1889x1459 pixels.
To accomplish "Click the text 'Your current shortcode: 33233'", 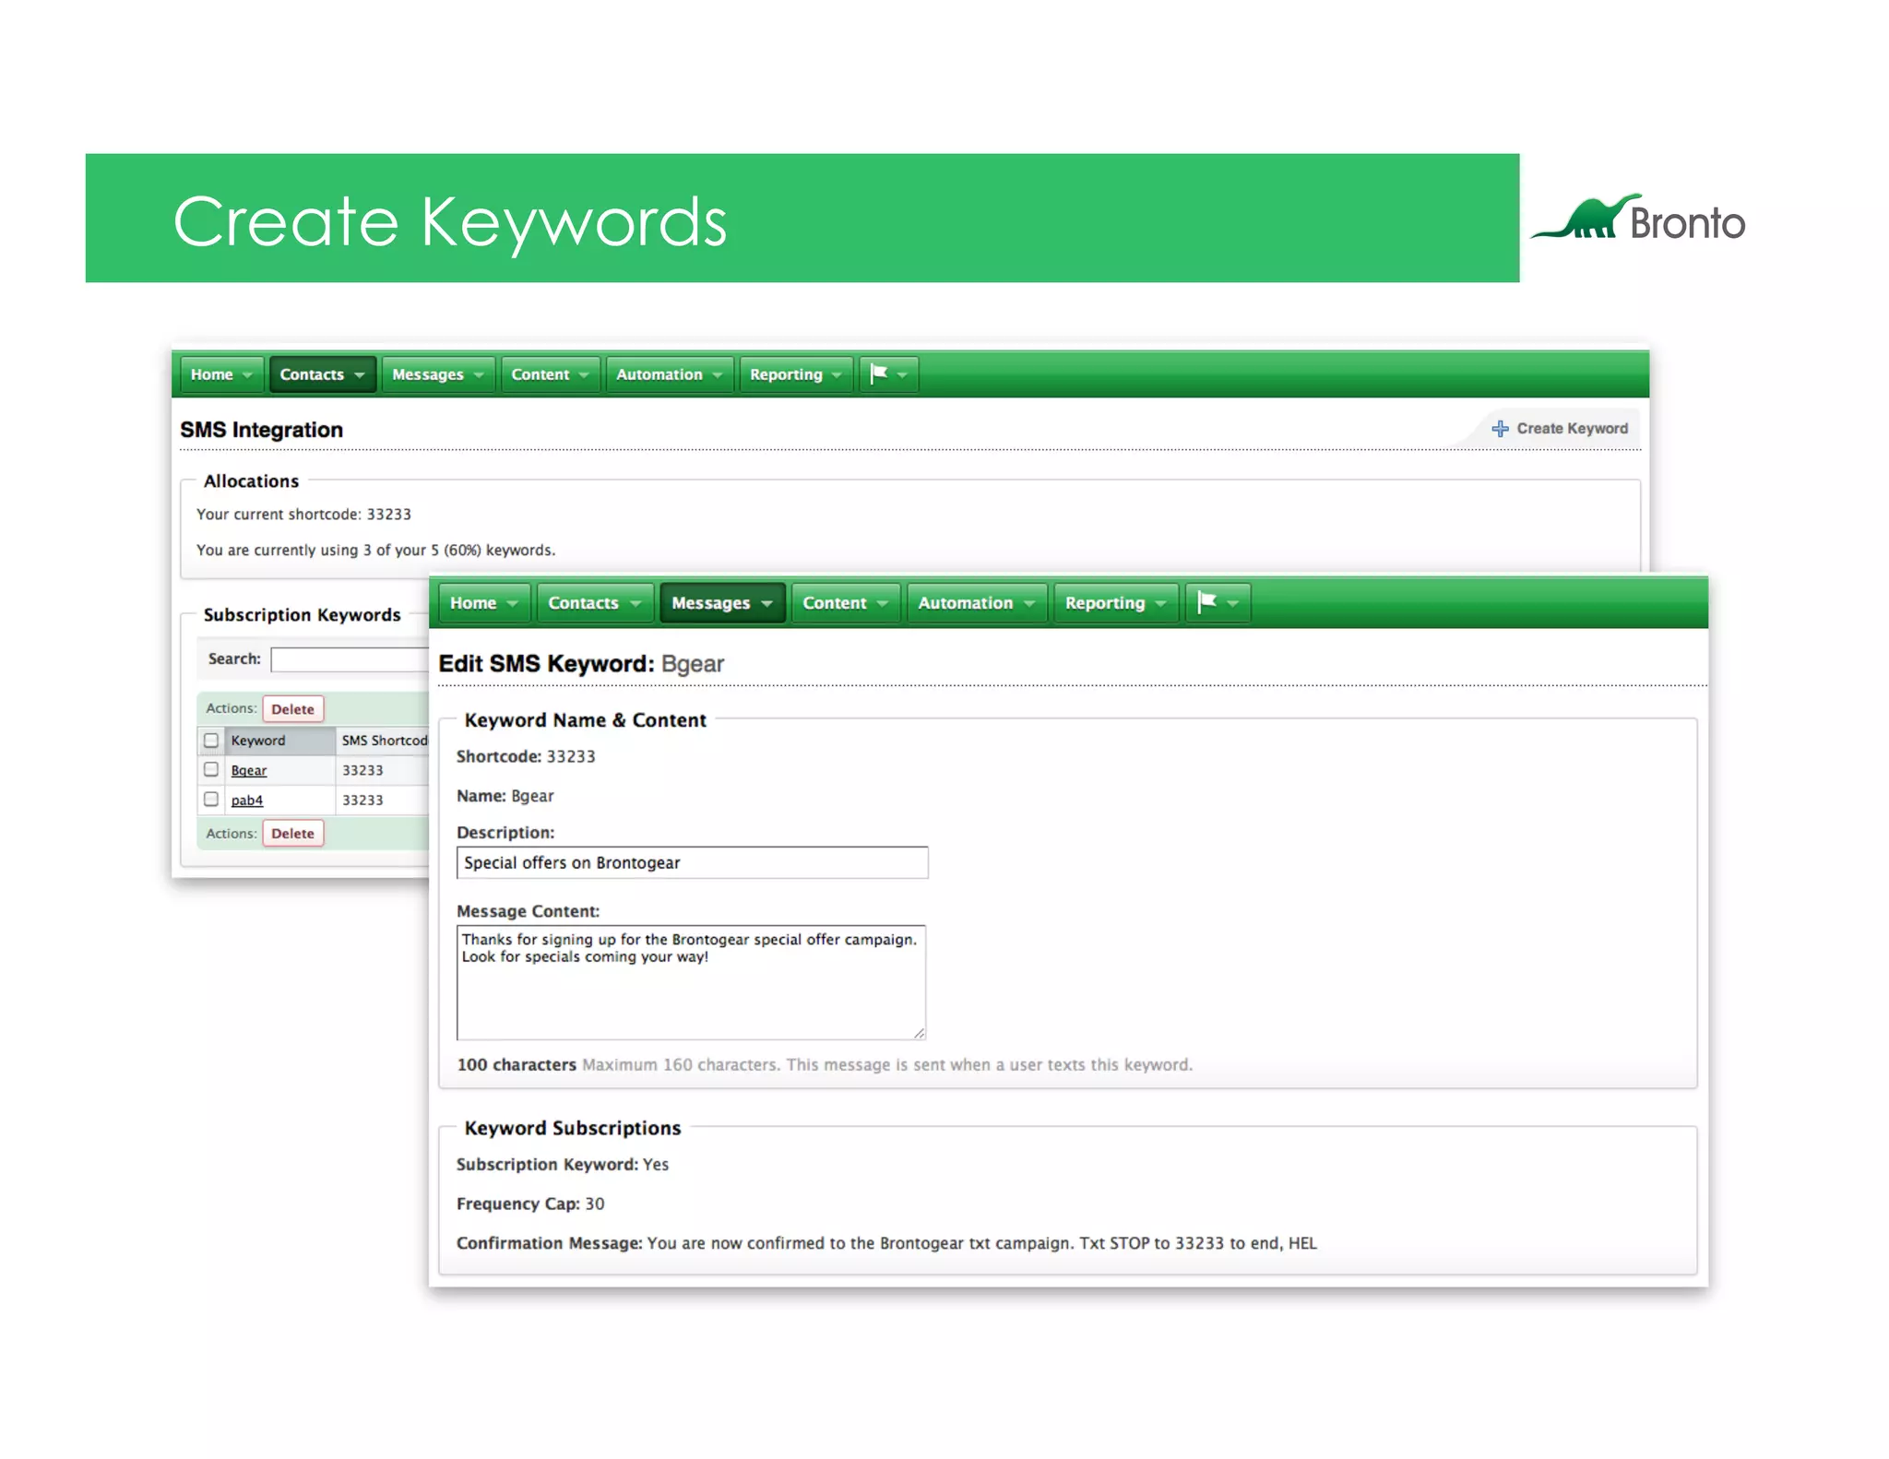I will pos(303,515).
